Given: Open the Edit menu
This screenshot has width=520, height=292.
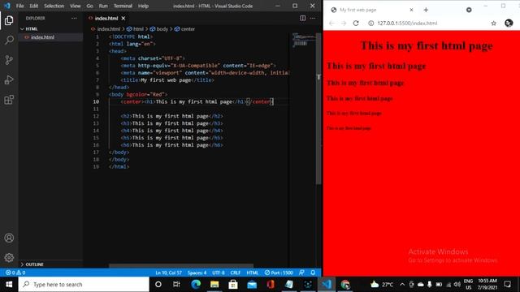Looking at the screenshot, I should 34,6.
